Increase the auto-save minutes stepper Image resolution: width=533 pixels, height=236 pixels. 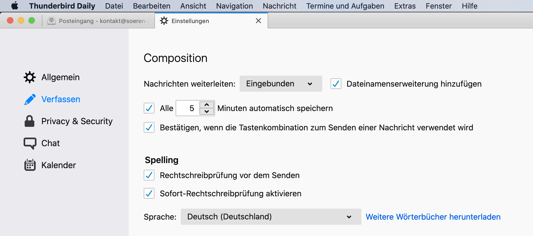pyautogui.click(x=207, y=105)
